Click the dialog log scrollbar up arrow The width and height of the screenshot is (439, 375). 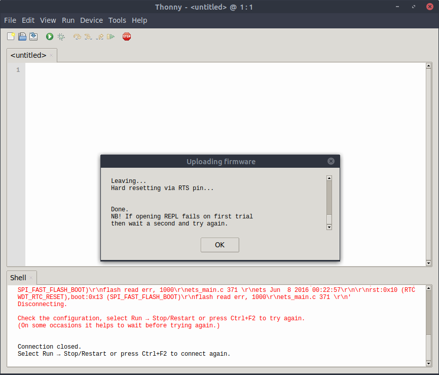(330, 178)
